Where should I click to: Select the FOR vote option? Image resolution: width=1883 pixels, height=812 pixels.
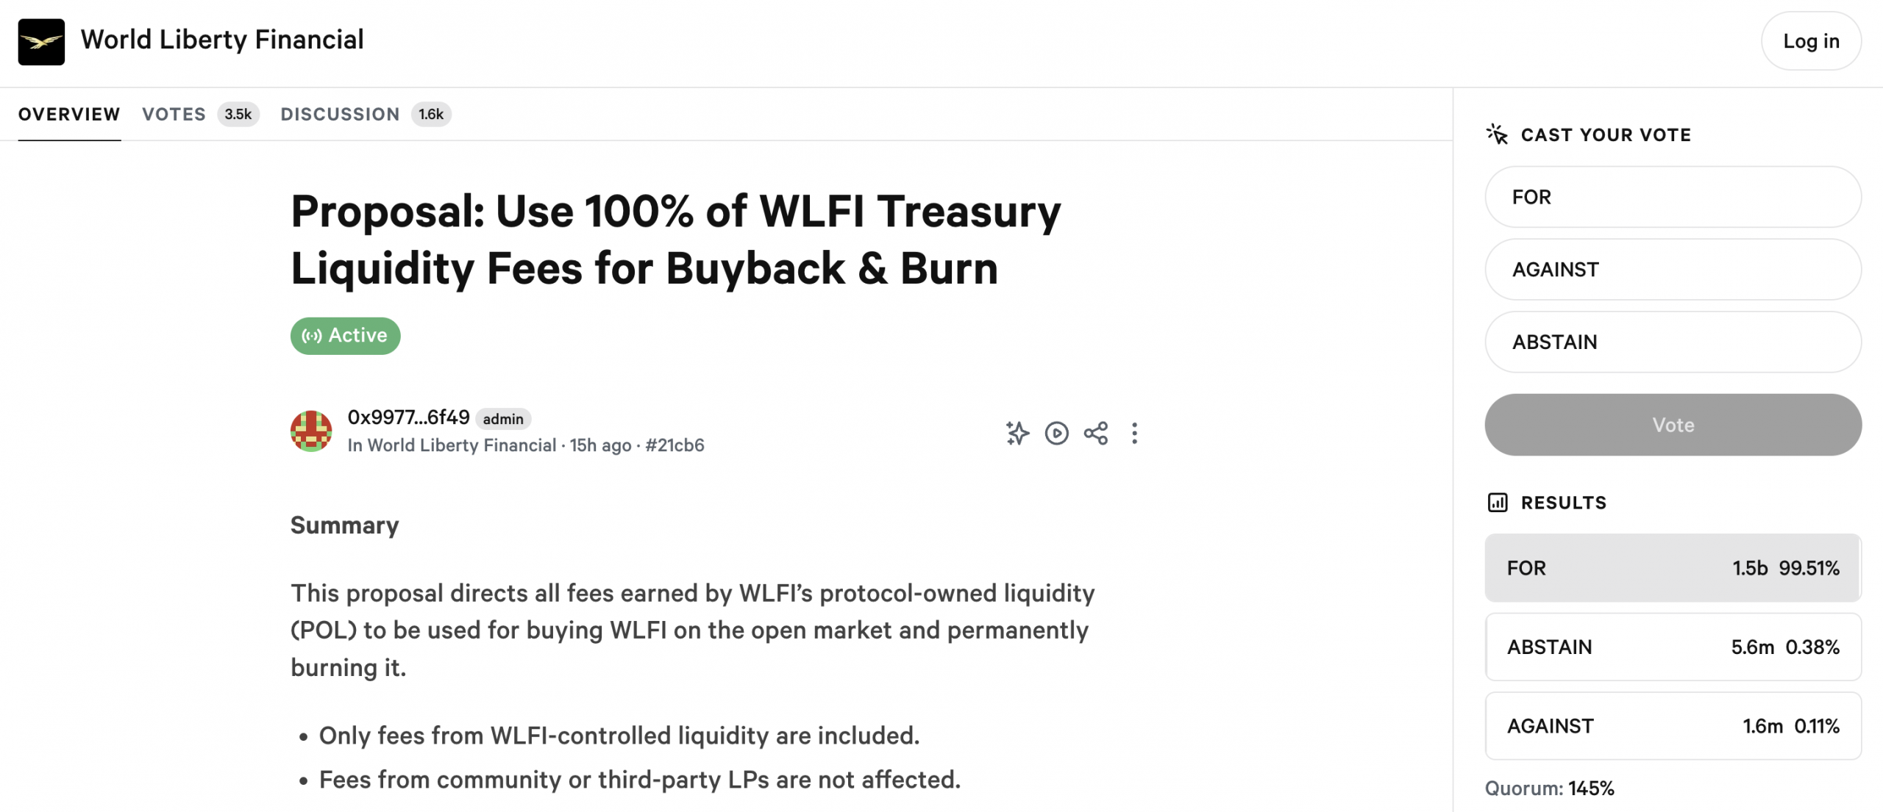pos(1673,197)
